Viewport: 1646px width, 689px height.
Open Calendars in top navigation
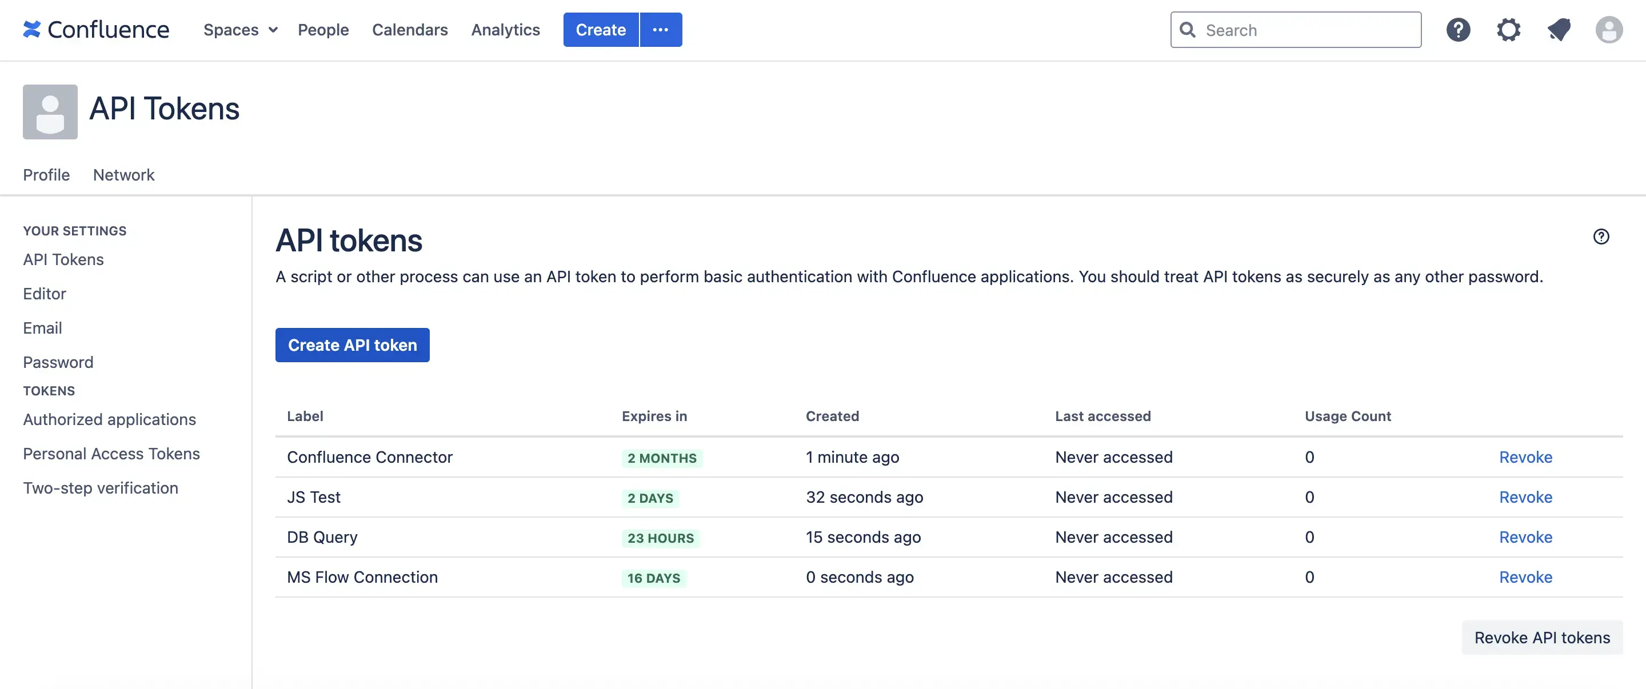410,29
